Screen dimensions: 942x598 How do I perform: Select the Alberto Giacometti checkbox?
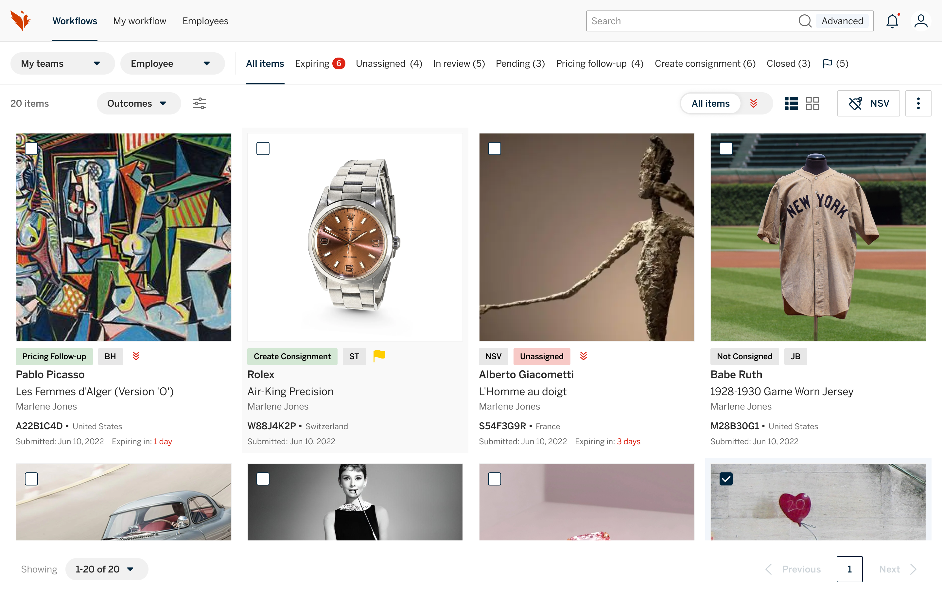[495, 148]
